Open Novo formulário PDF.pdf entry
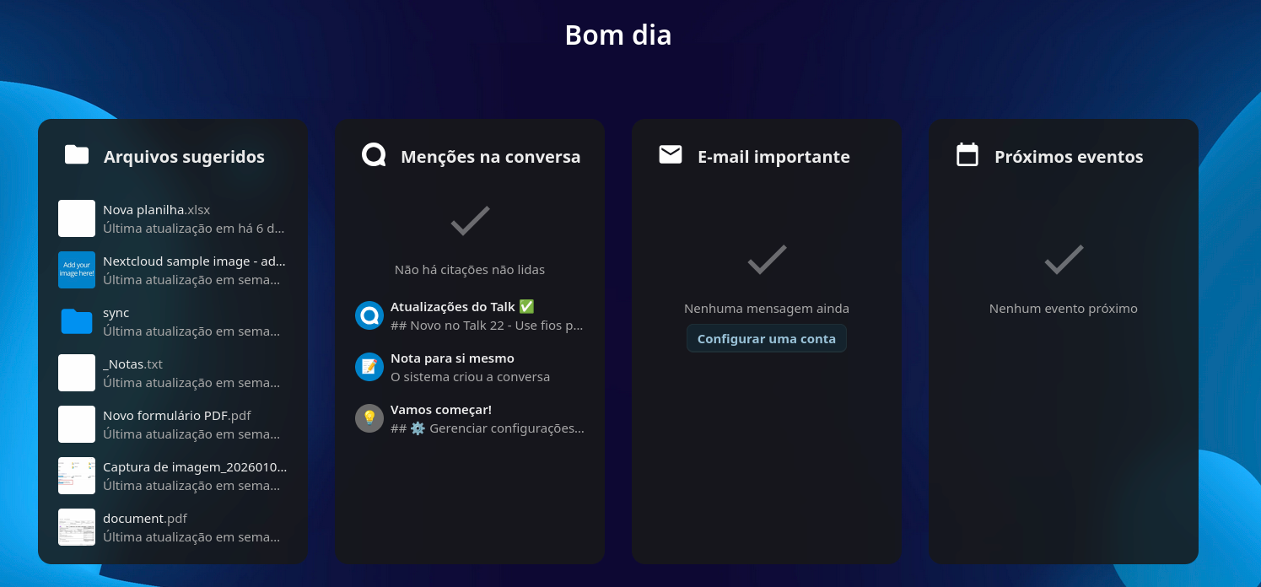 click(177, 416)
